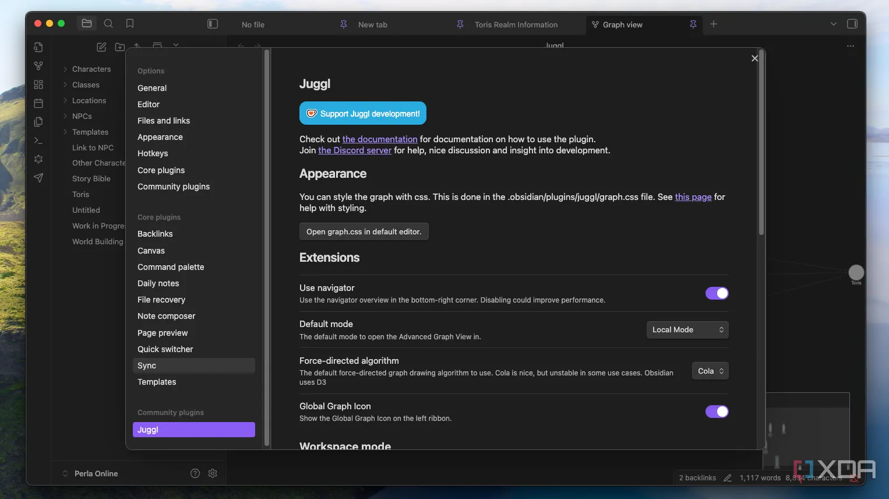This screenshot has width=889, height=499.
Task: Expand the Templates folder in file tree
Action: [x=65, y=132]
